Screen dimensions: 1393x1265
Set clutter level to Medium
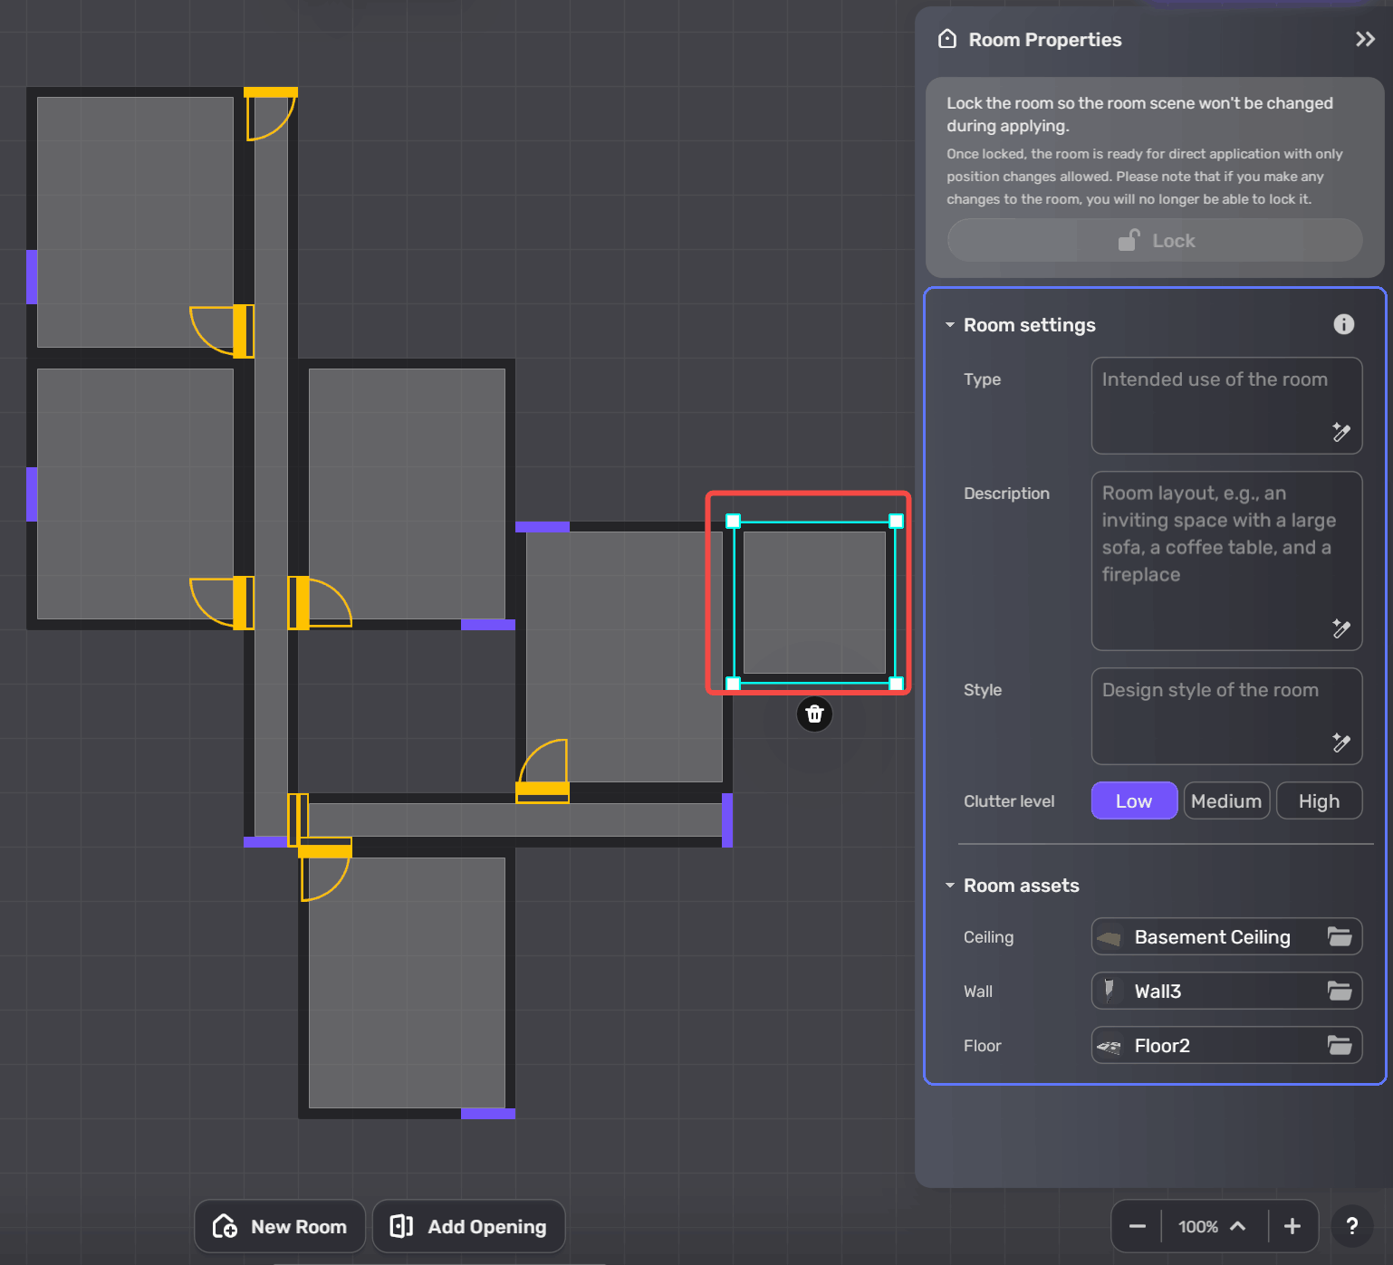point(1226,800)
